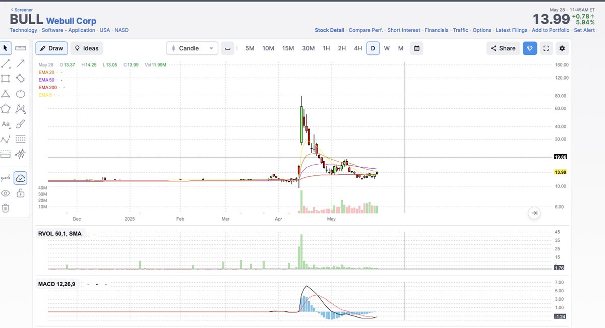Select the arrow drawing tool
Screen dimensions: 605x328
click(20, 63)
